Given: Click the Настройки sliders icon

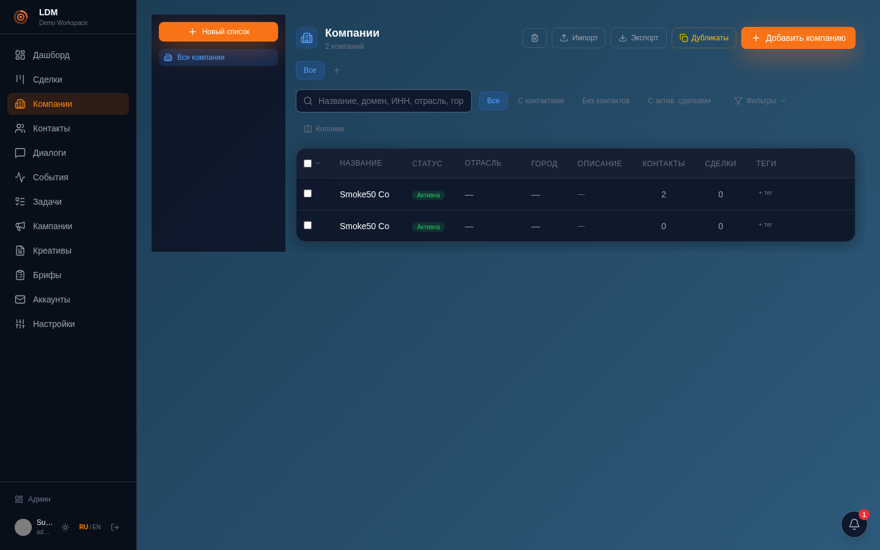Looking at the screenshot, I should [x=20, y=324].
